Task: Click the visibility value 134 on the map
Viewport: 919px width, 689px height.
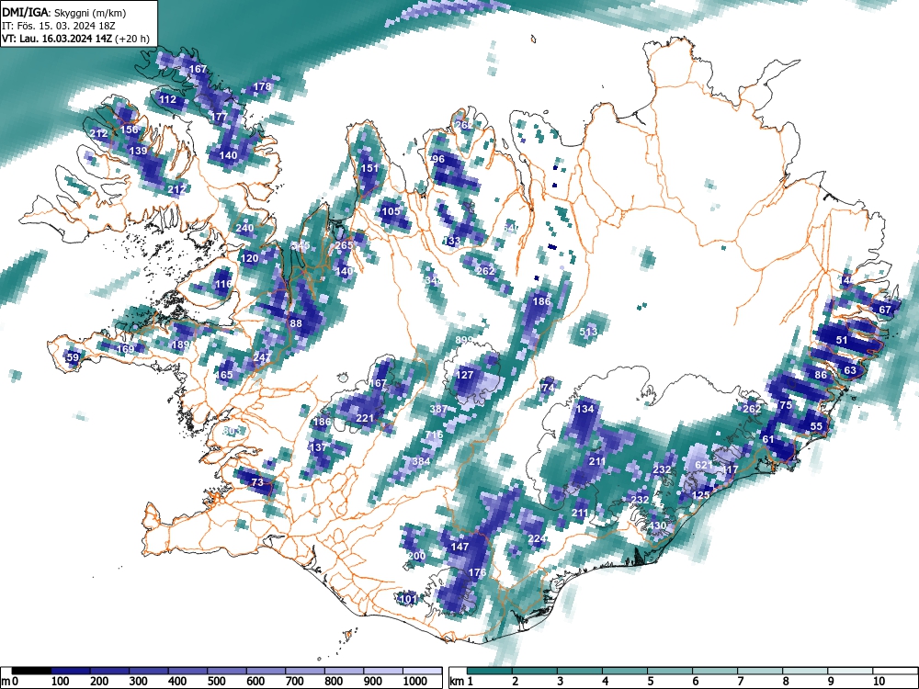Action: point(584,409)
